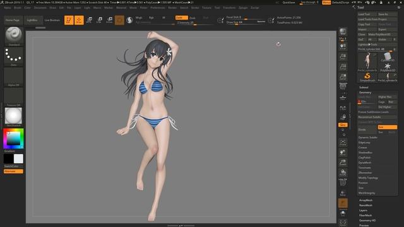Click Make PolyMesh3D button
404x227 pixels.
point(383,34)
